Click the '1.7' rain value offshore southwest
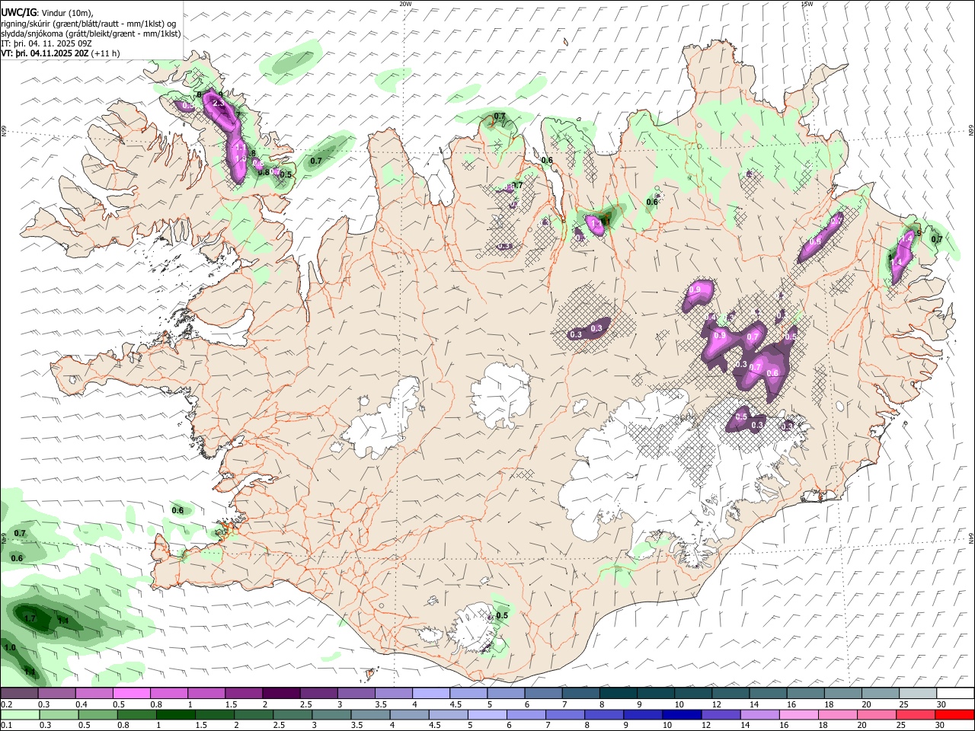The width and height of the screenshot is (975, 731). point(30,619)
